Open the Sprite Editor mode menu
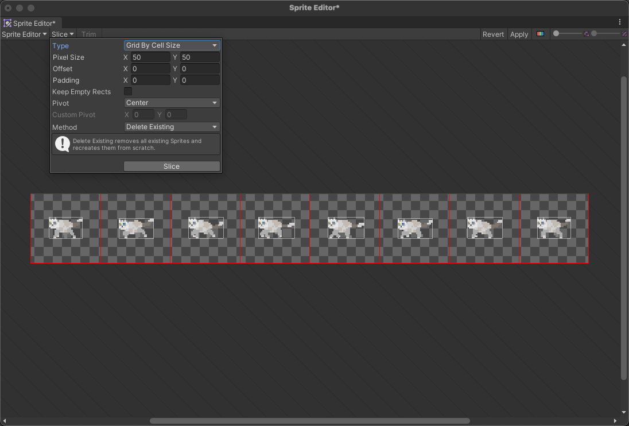 point(24,34)
